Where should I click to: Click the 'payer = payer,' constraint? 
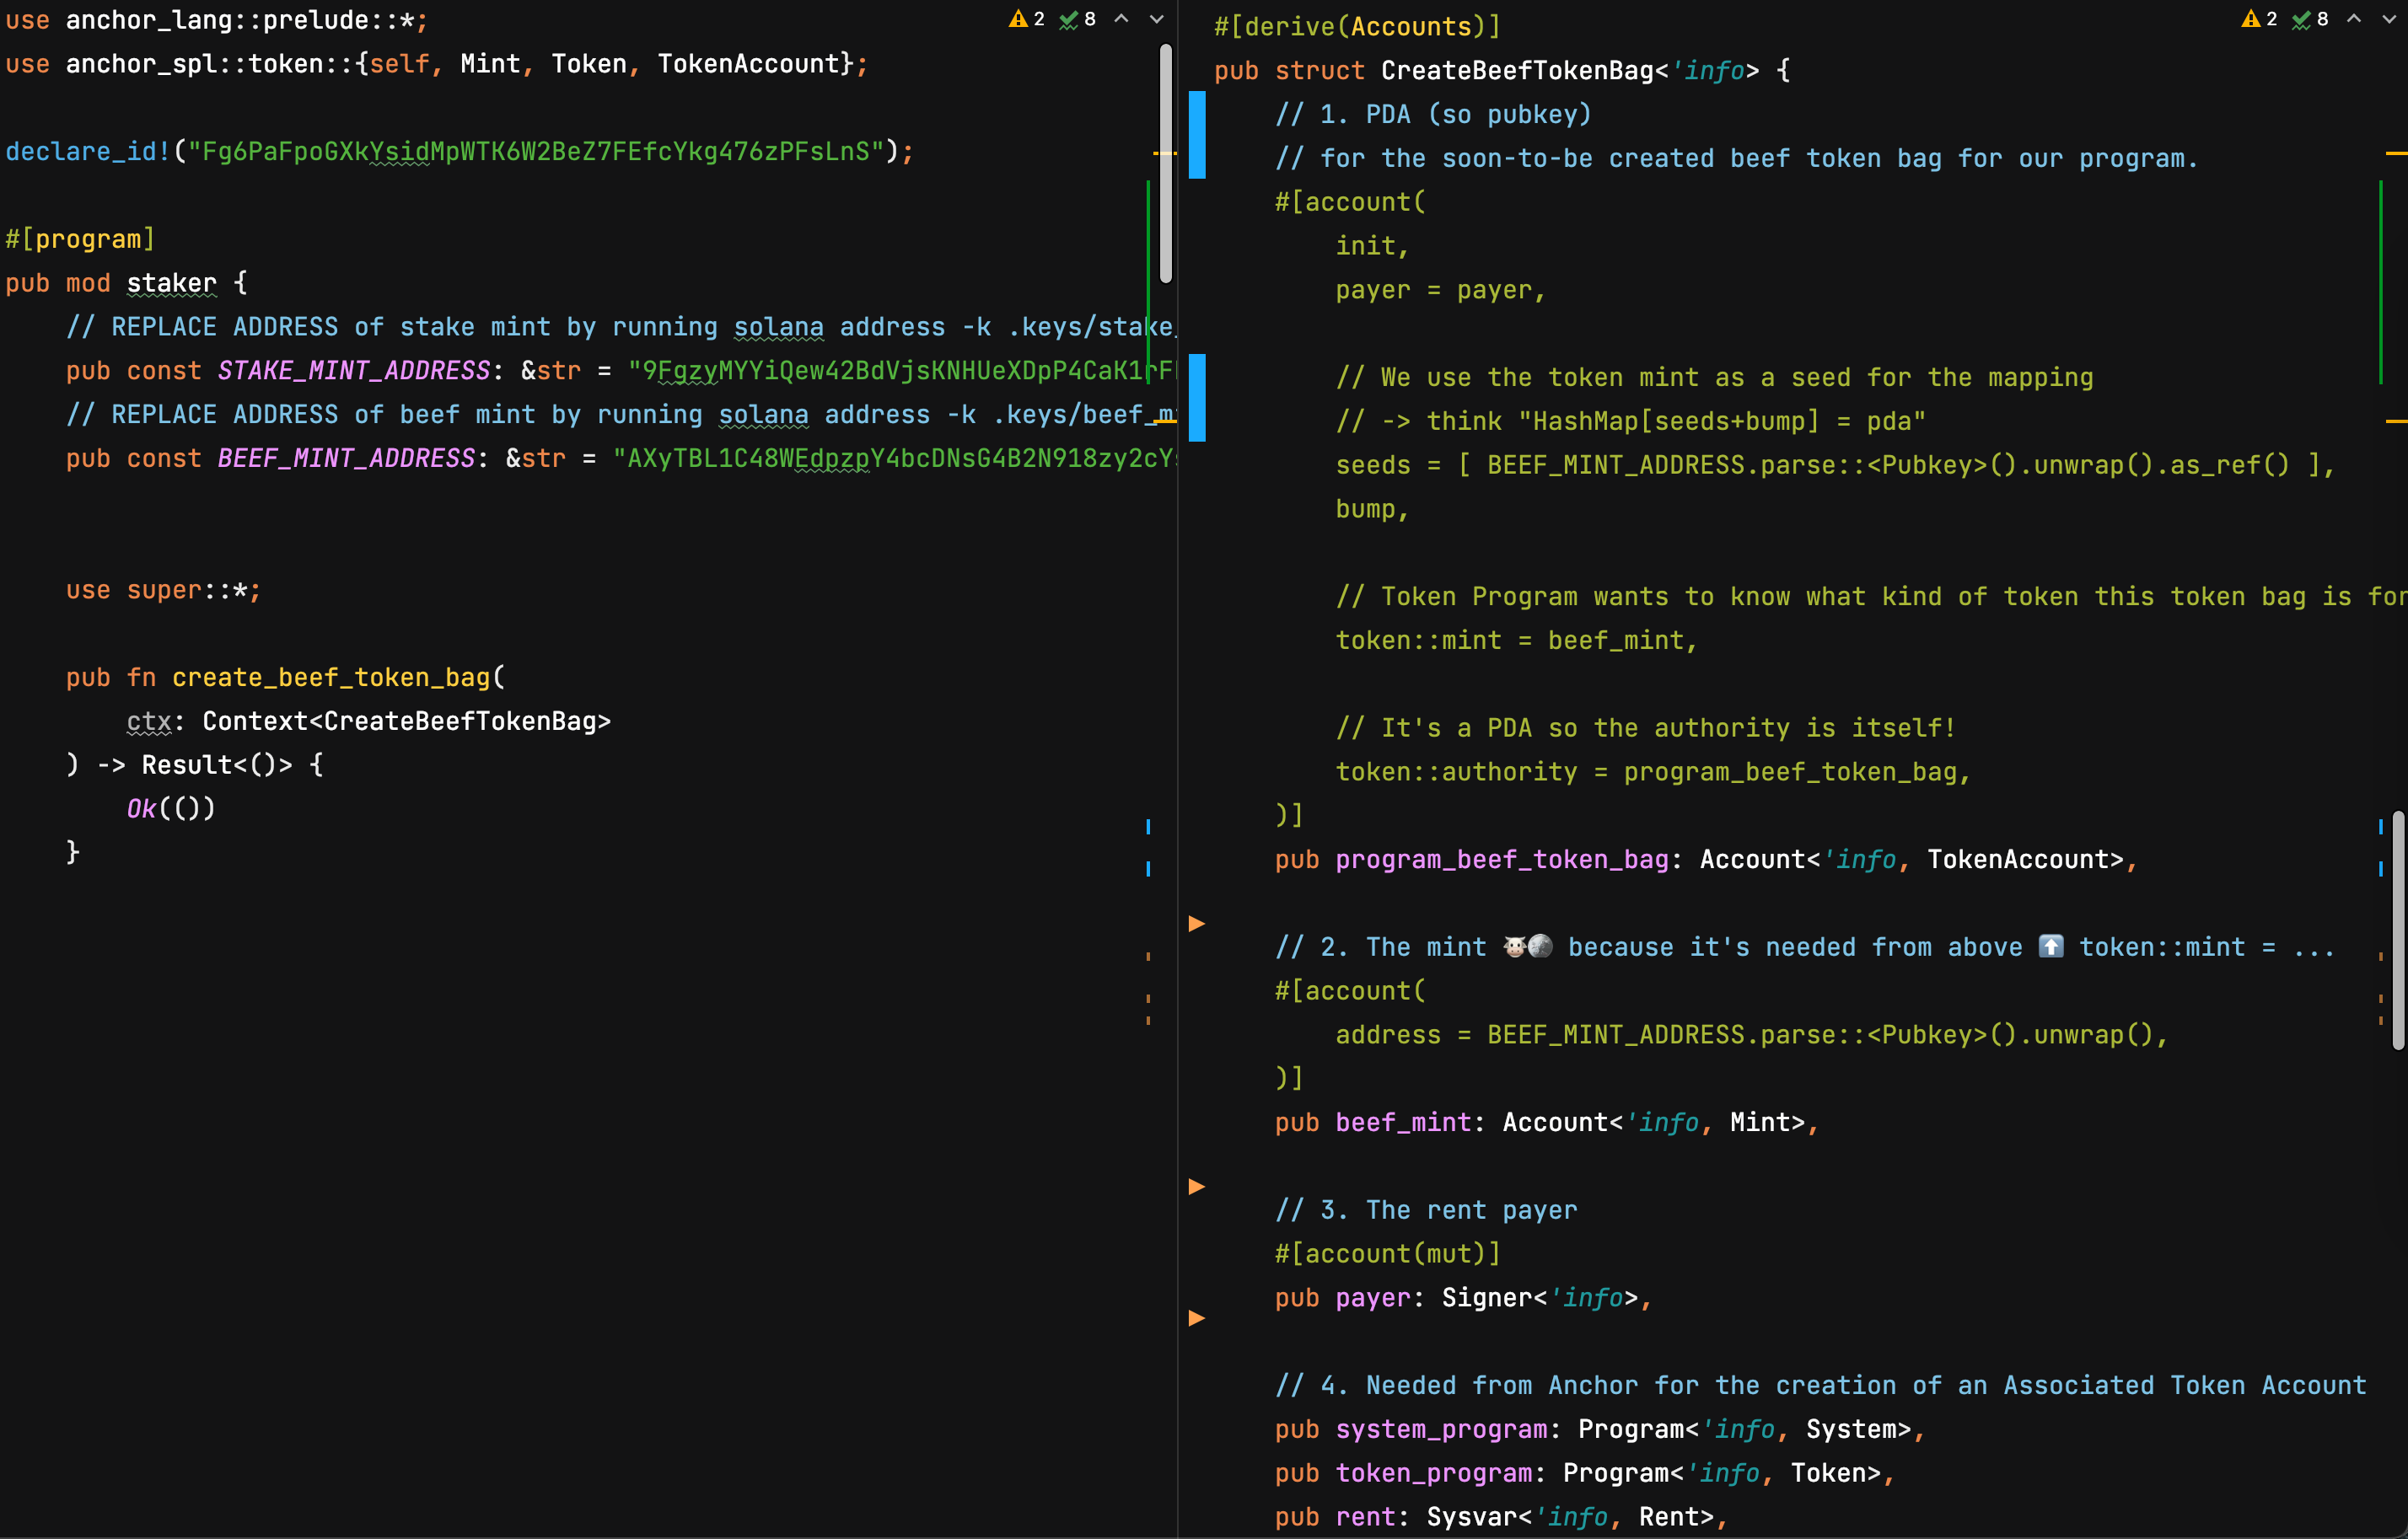point(1441,290)
